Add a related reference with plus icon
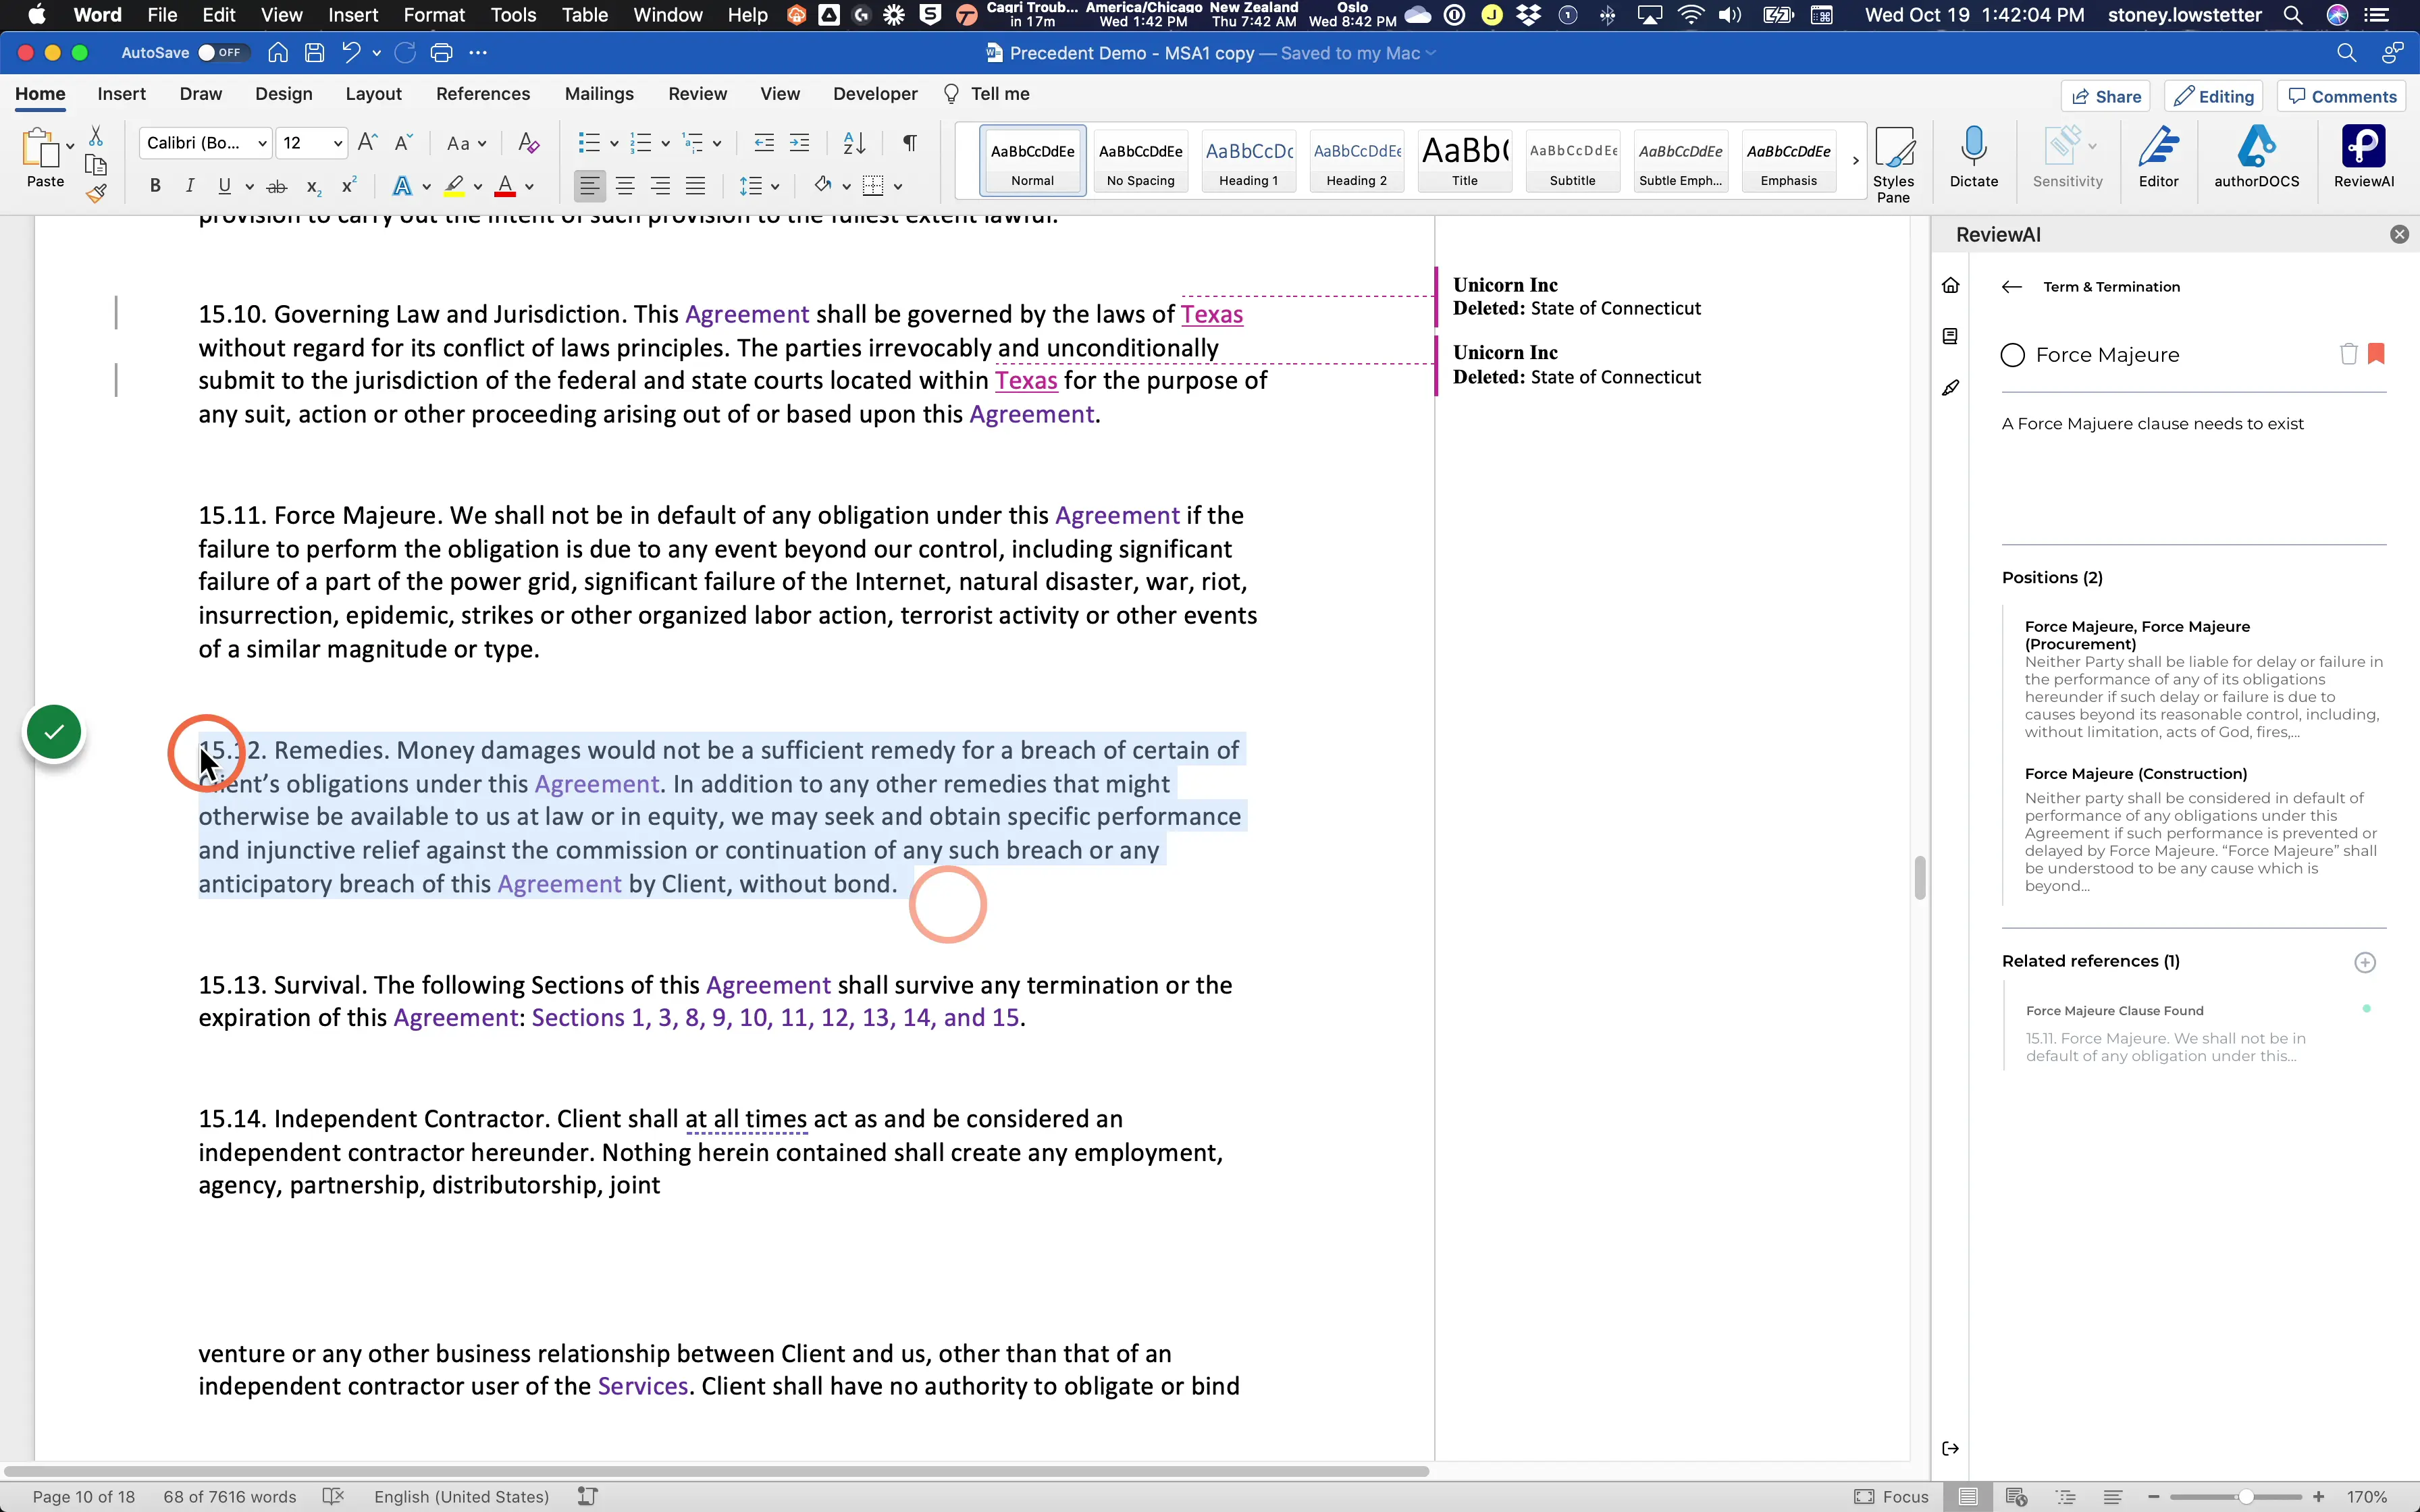This screenshot has height=1512, width=2420. [x=2365, y=962]
